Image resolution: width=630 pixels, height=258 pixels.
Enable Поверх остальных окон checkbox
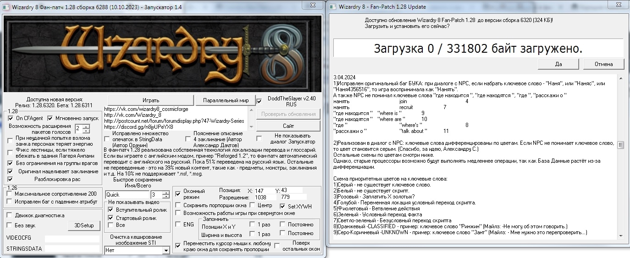[x=277, y=246]
